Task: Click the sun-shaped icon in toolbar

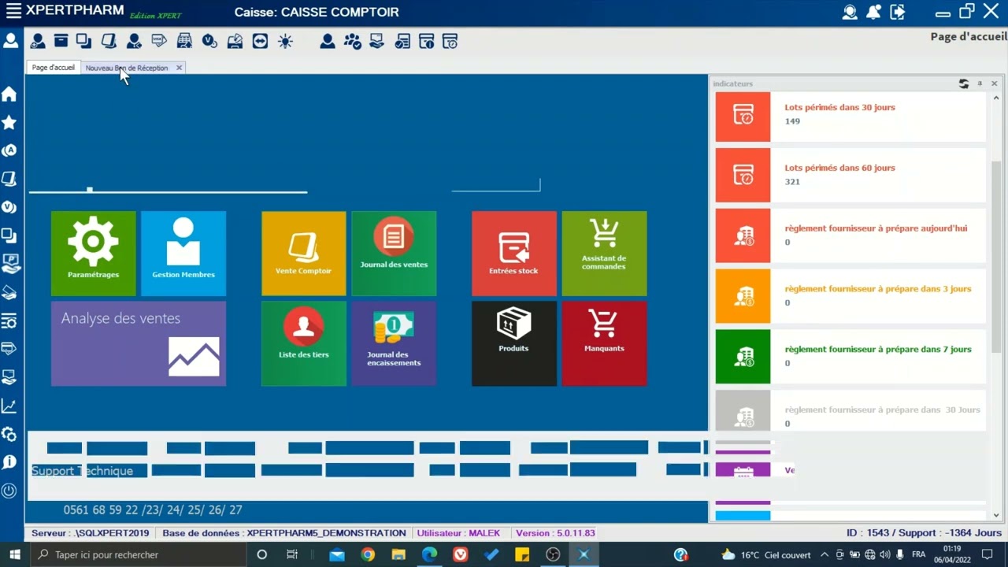Action: [x=285, y=41]
